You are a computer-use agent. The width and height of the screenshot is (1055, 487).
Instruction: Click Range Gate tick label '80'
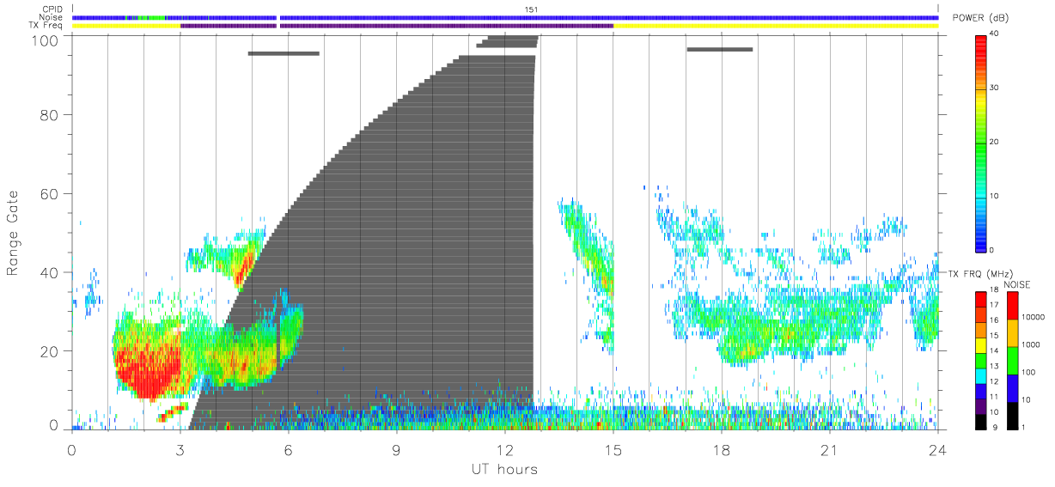tap(51, 115)
